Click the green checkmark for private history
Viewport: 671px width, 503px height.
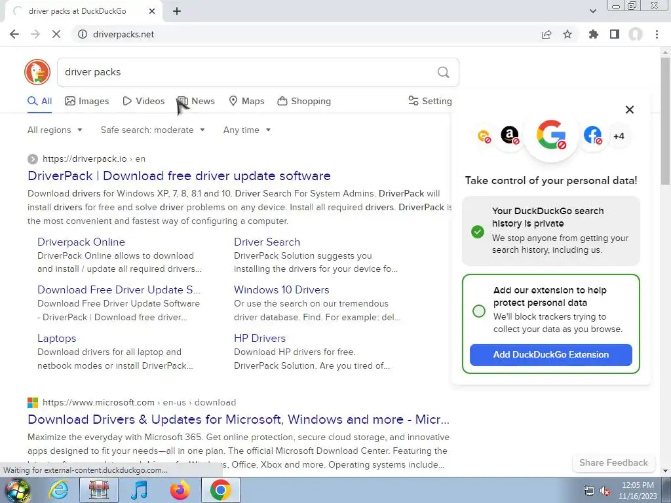478,231
